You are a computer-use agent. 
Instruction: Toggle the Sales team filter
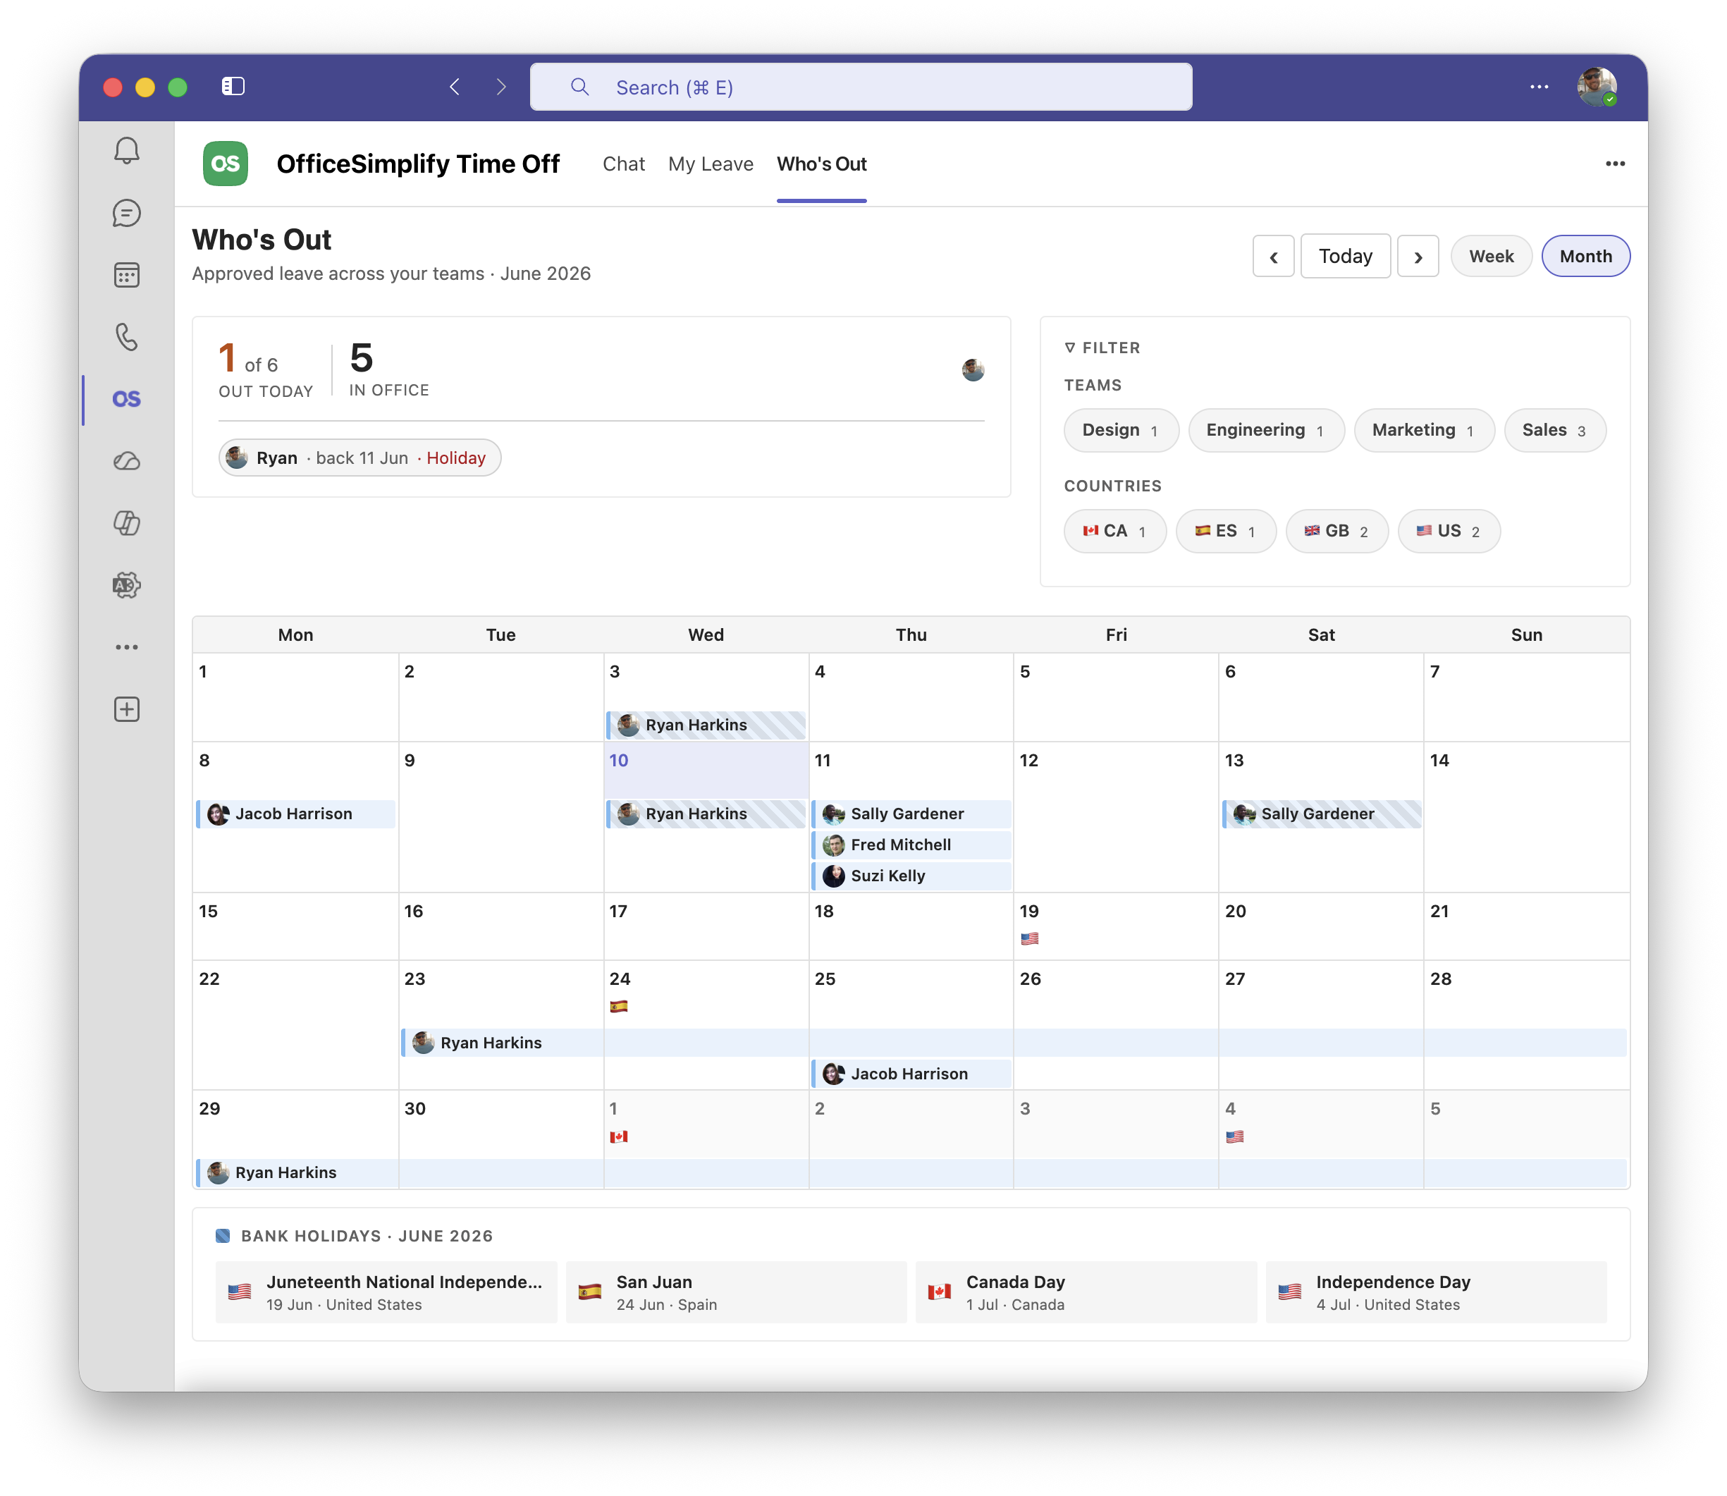pos(1554,430)
